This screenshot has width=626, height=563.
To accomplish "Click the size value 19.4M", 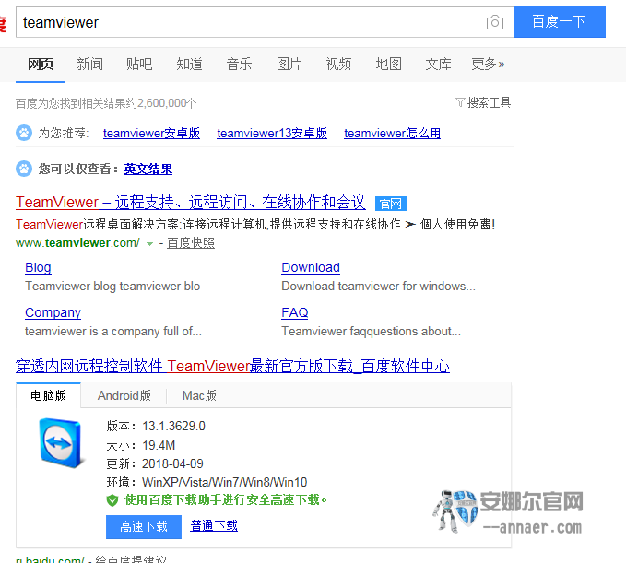I will 159,445.
